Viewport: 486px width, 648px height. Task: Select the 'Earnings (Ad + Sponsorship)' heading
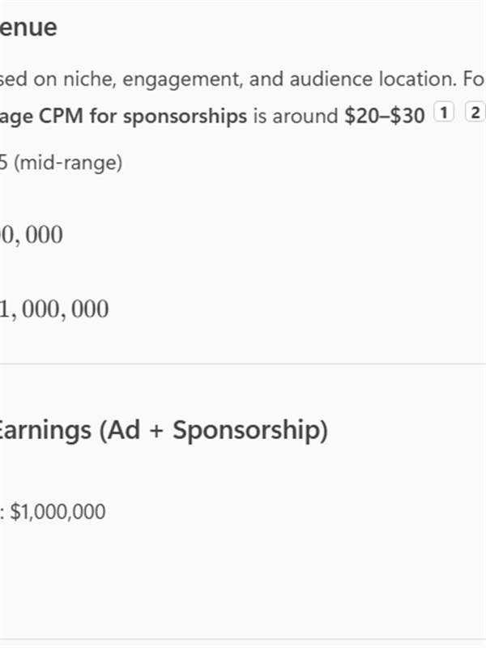tap(164, 430)
